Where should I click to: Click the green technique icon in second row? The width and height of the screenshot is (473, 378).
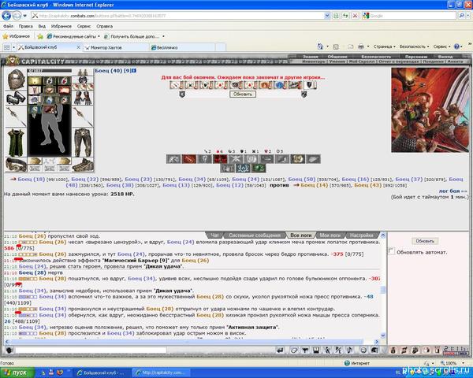click(259, 168)
